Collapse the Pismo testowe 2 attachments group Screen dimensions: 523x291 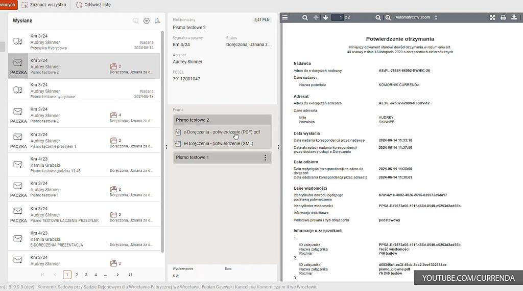coord(222,120)
